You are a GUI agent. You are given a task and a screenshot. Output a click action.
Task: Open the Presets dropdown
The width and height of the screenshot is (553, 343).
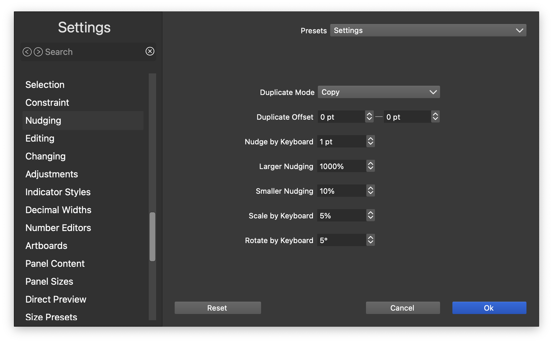point(428,30)
